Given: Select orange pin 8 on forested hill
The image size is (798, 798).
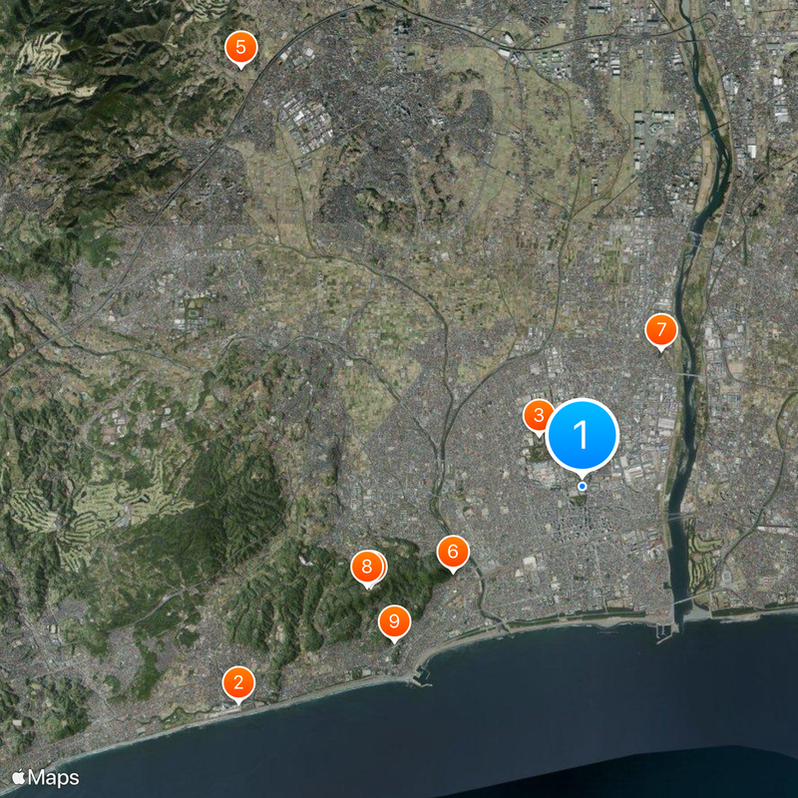Looking at the screenshot, I should (x=367, y=568).
